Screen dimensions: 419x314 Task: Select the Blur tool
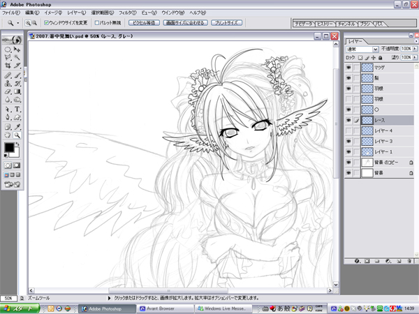click(8, 100)
